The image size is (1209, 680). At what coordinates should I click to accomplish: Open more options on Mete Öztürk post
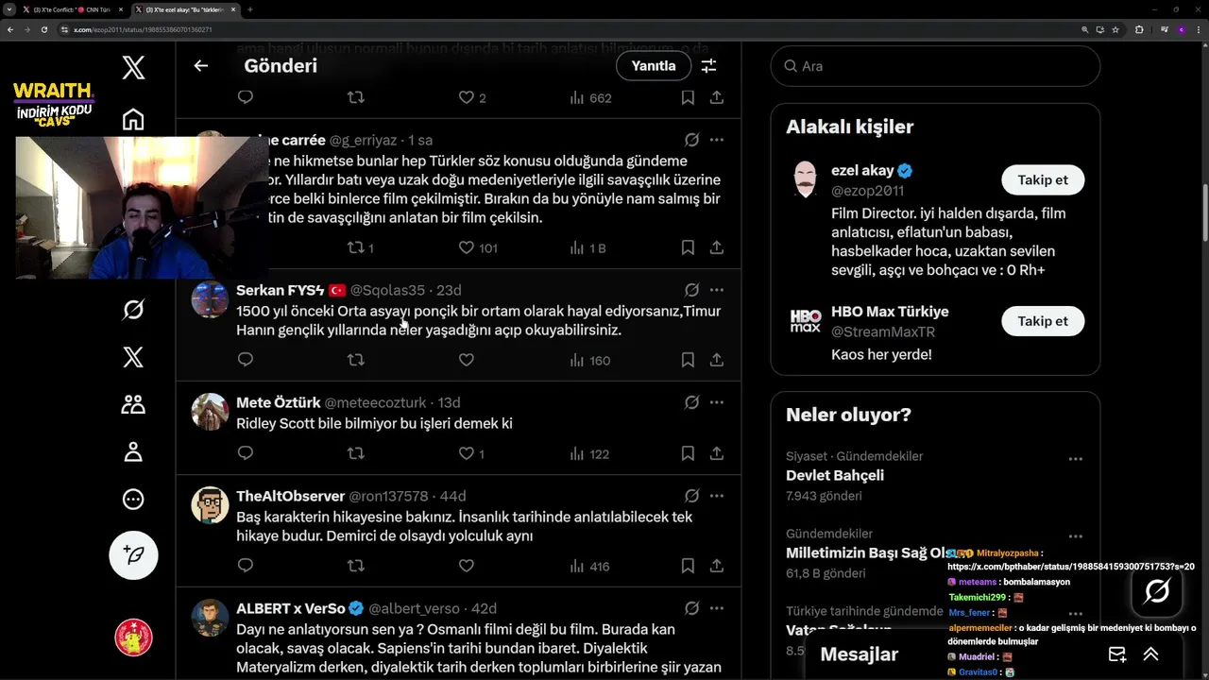coord(717,402)
